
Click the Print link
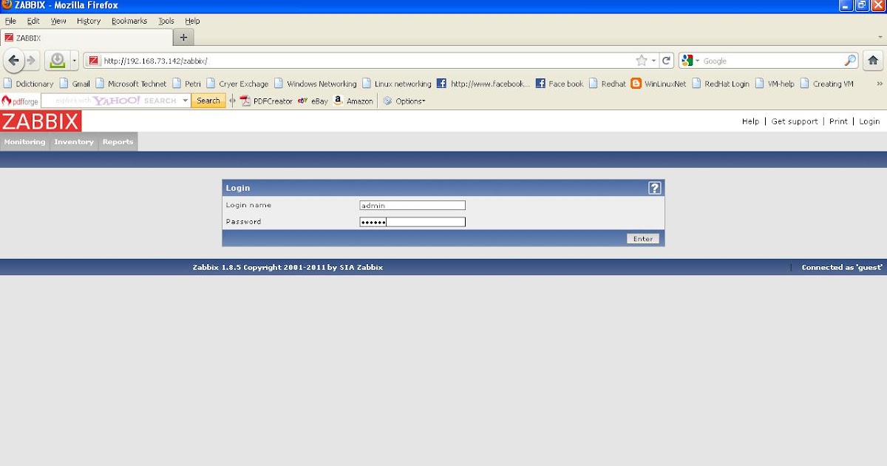838,121
